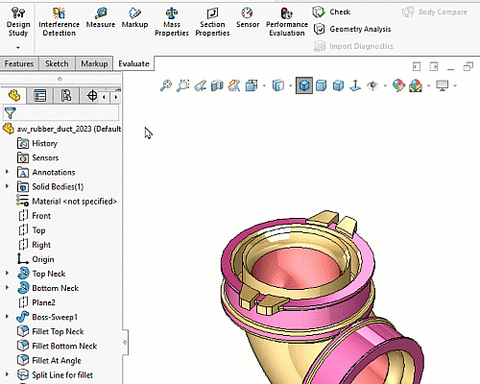
Task: Toggle the Section View icon
Action: (217, 85)
